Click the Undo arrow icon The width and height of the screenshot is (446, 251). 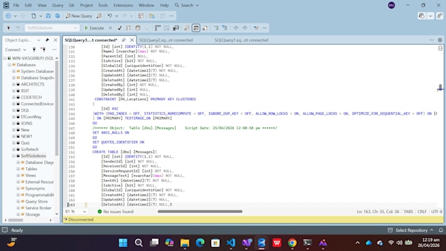pos(110,16)
